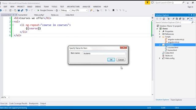Click the Solution 'Demo' icon node
Image resolution: width=196 pixels, height=110 pixels.
pos(158,26)
